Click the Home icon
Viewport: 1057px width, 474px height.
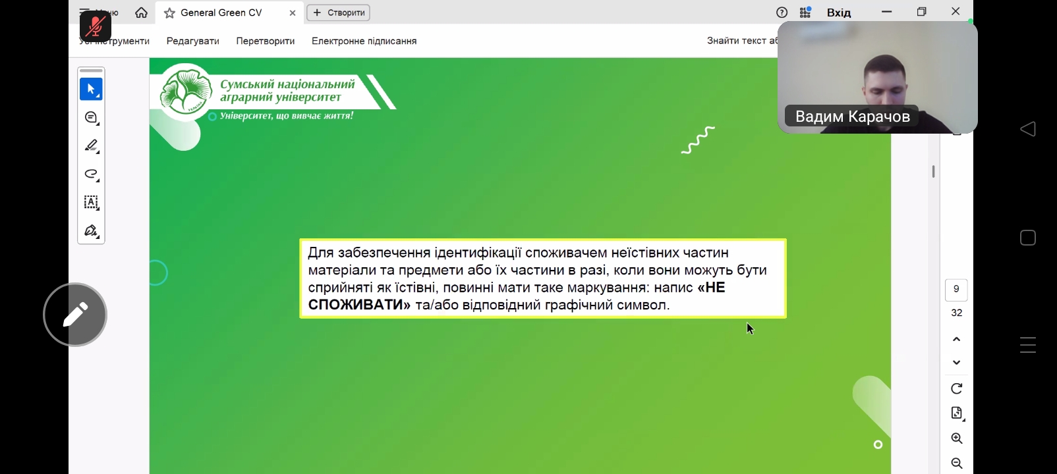pyautogui.click(x=141, y=13)
